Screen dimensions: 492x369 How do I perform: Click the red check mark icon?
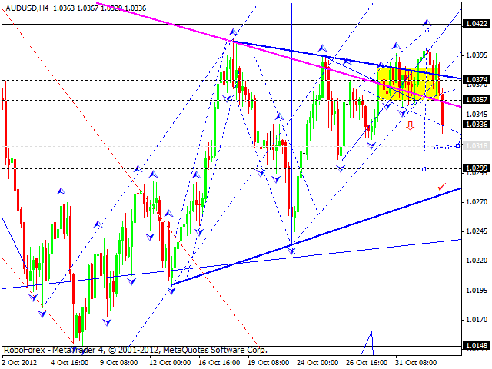(x=442, y=187)
